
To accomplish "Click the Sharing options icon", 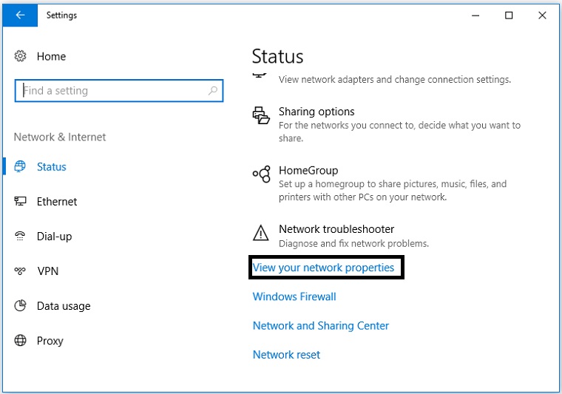I will point(261,116).
